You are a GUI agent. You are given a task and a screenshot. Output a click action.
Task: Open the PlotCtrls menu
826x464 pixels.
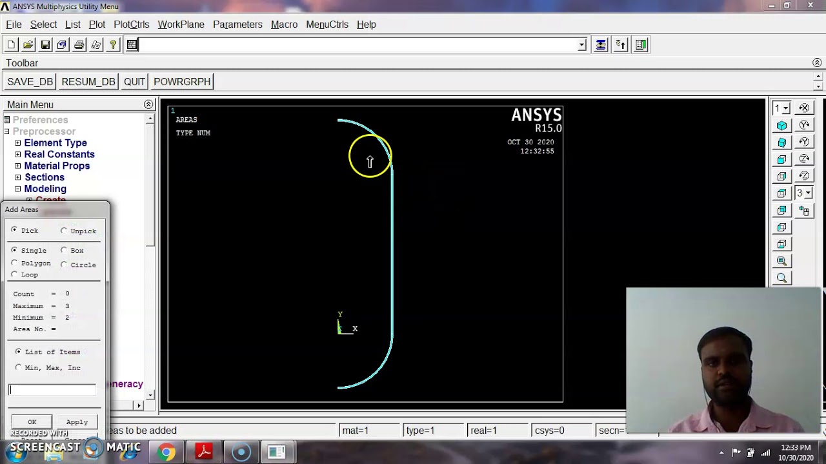[x=131, y=24]
